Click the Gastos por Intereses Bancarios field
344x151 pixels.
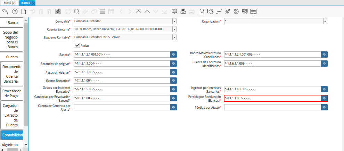(x=122, y=89)
